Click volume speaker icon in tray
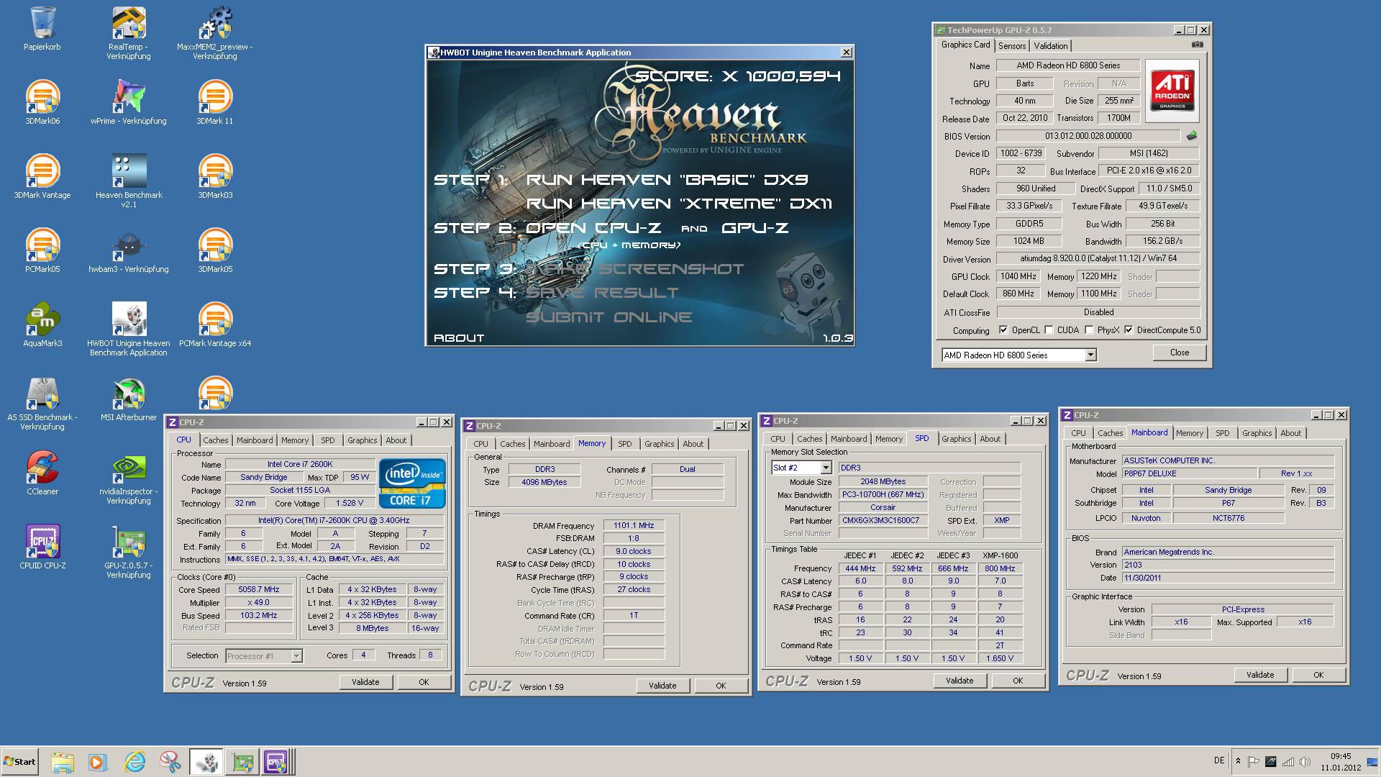 (x=1305, y=761)
